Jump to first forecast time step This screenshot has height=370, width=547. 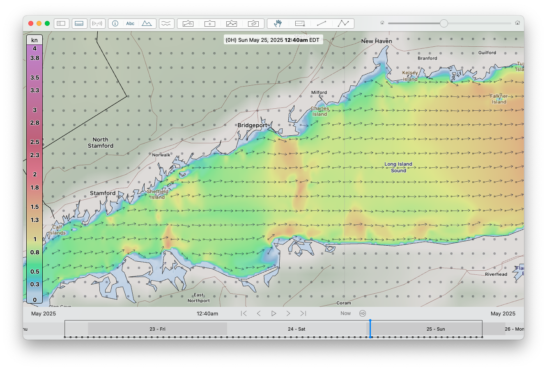[x=244, y=313]
